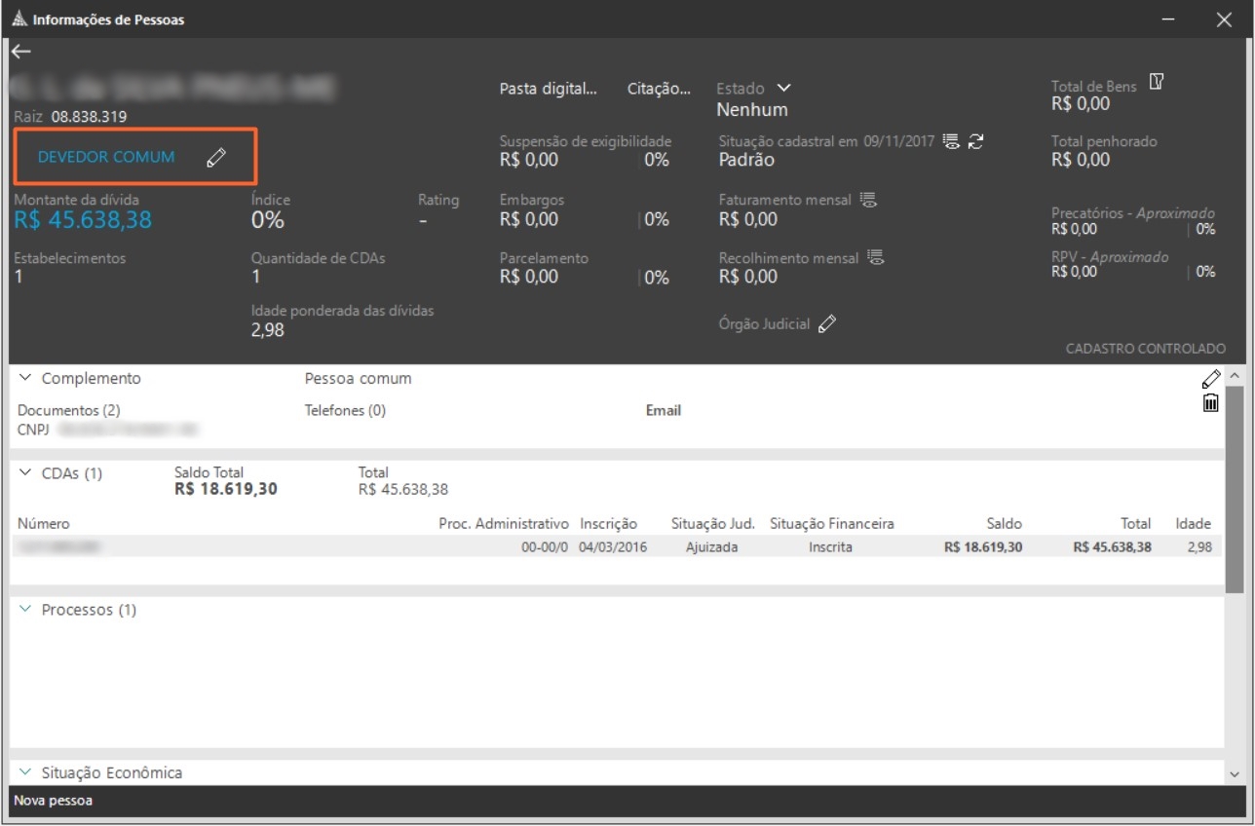1255x826 pixels.
Task: Collapse the CDAs section
Action: (x=25, y=473)
